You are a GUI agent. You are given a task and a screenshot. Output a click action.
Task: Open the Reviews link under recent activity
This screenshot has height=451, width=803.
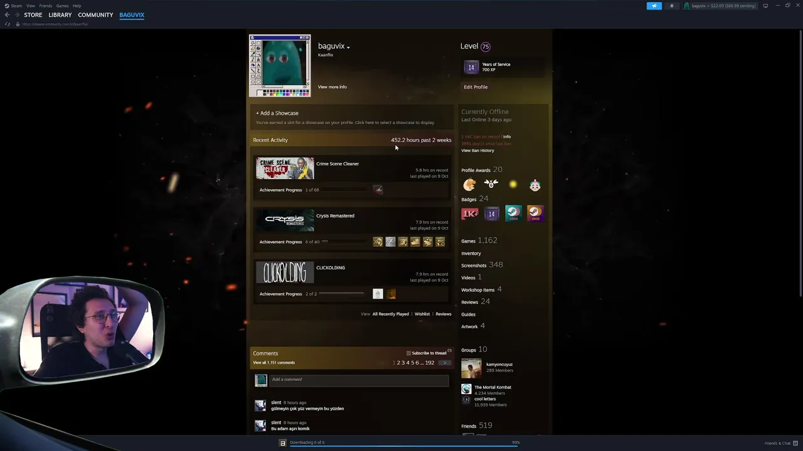point(444,314)
